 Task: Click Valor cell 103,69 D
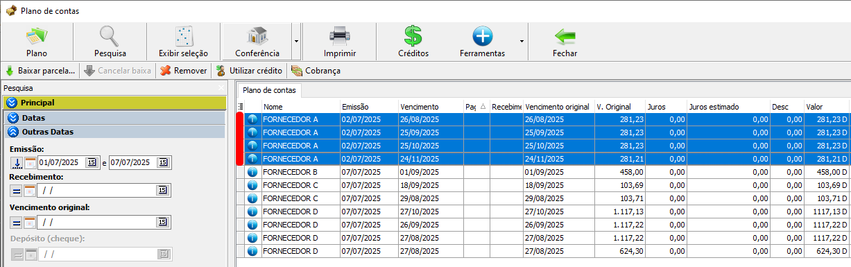(827, 185)
